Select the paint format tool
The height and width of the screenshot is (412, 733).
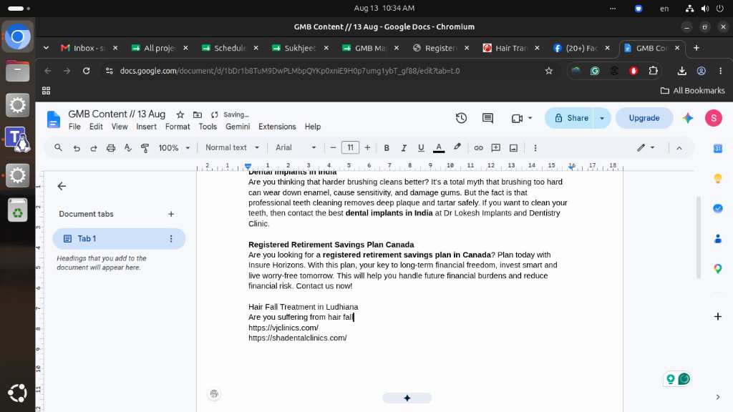(145, 148)
